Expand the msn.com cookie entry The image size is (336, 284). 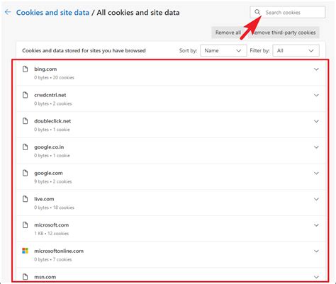coord(316,277)
